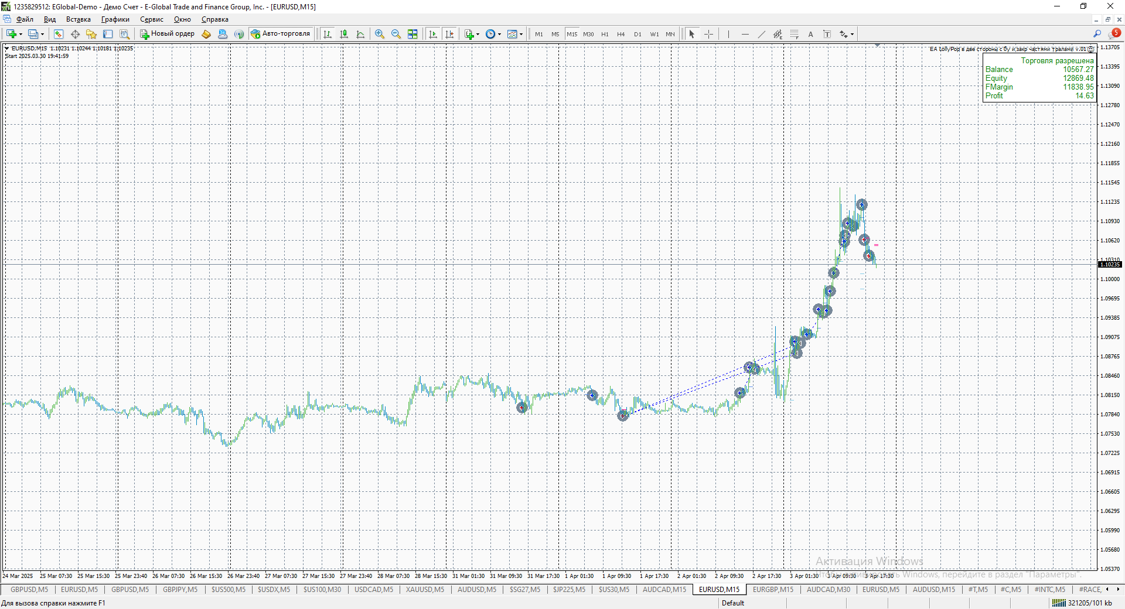Open the indicators list icon
This screenshot has width=1125, height=609.
[x=469, y=34]
